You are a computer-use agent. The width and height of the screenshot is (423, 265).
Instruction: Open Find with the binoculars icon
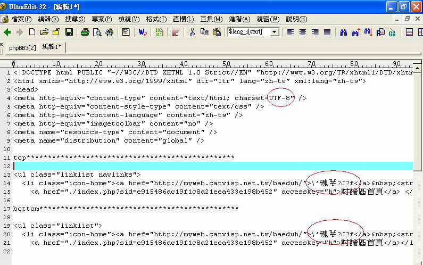tap(343, 32)
